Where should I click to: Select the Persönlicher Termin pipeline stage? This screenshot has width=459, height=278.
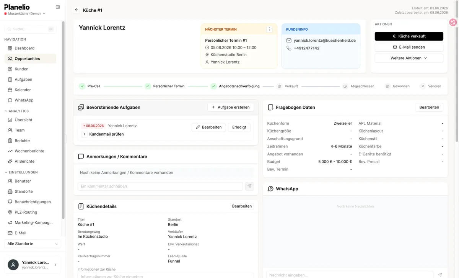(165, 86)
